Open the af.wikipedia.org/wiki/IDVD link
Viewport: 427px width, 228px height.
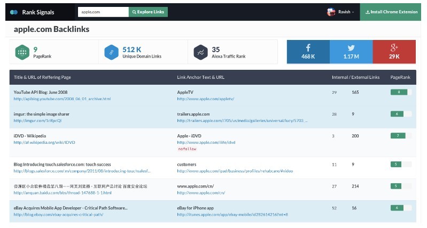[x=44, y=142]
